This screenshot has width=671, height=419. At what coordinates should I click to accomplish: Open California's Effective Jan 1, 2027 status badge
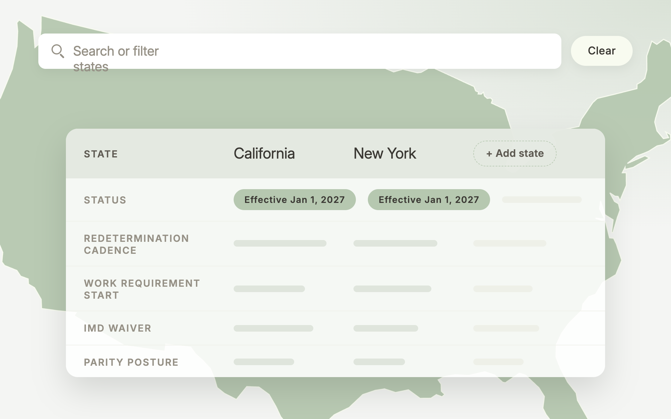tap(294, 200)
